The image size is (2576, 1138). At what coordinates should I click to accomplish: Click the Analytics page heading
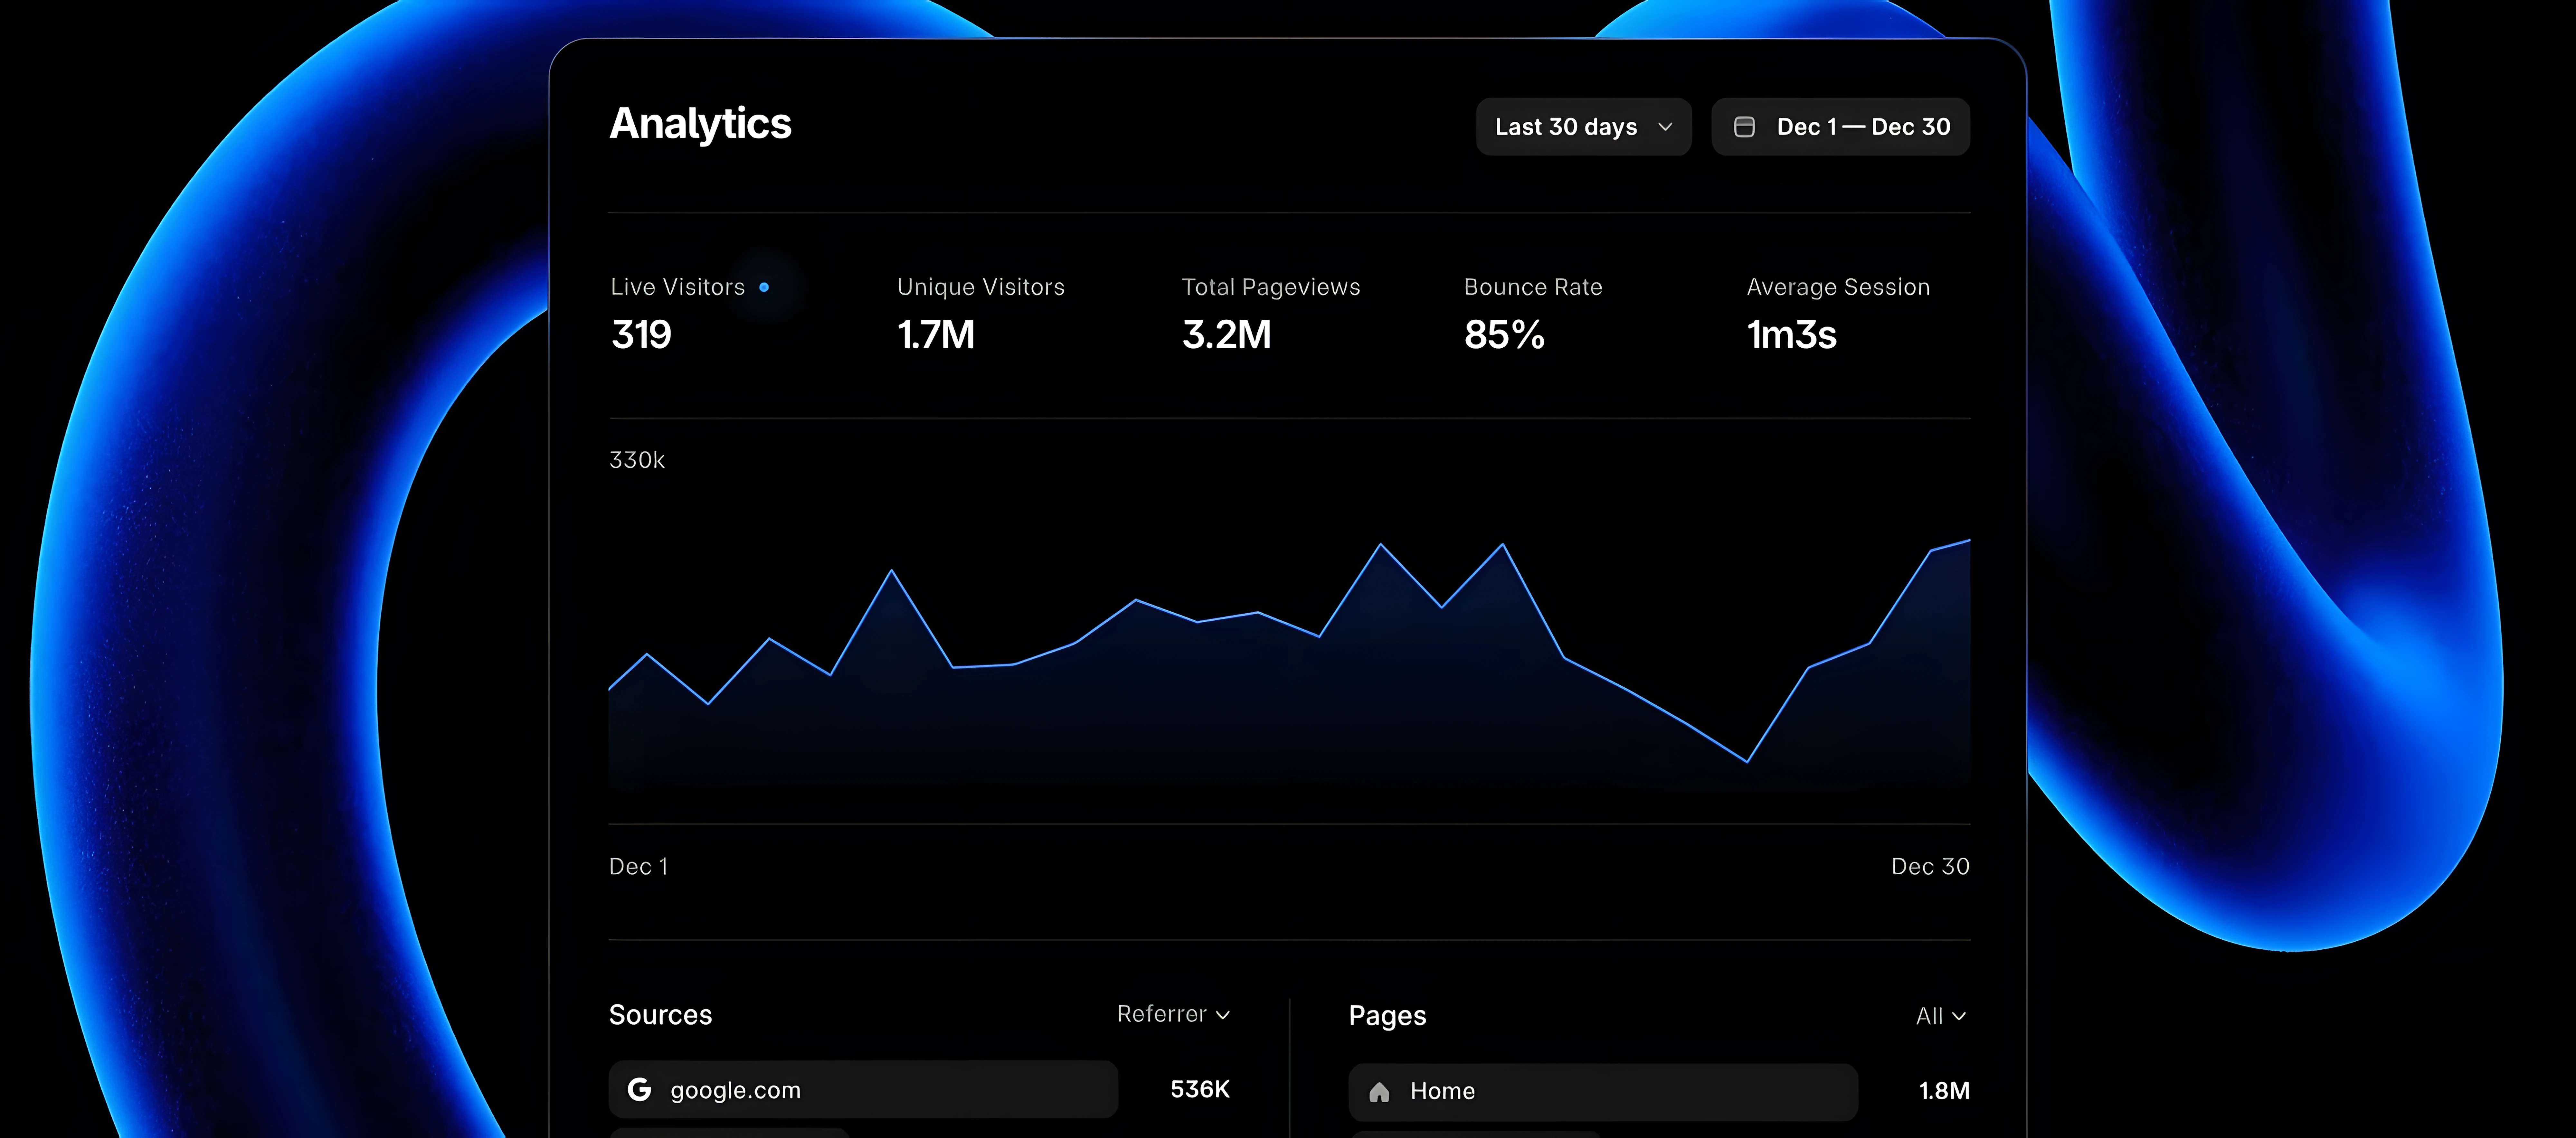pyautogui.click(x=700, y=124)
